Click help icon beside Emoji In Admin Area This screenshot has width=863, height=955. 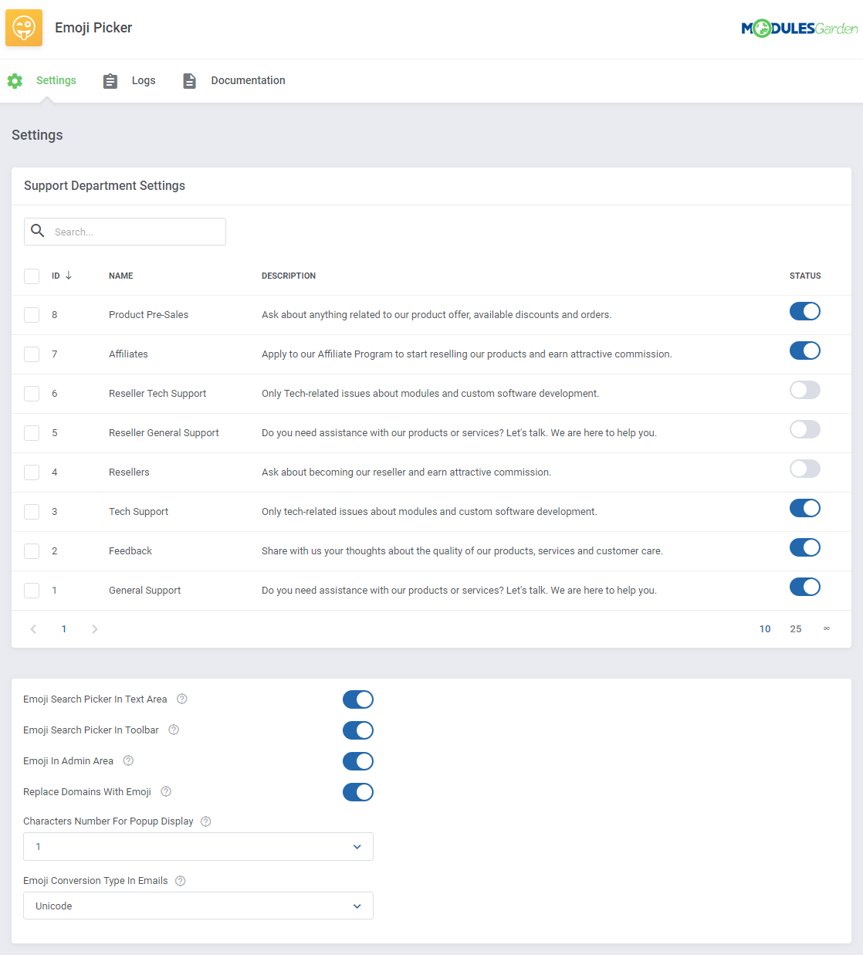tap(128, 760)
